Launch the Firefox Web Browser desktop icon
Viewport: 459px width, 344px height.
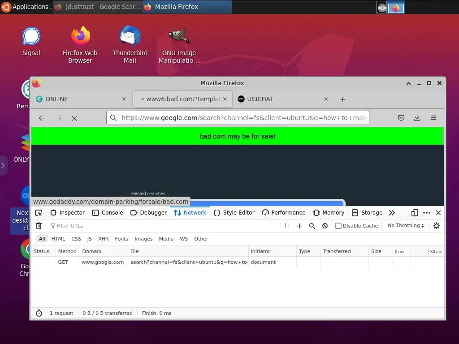coord(80,44)
